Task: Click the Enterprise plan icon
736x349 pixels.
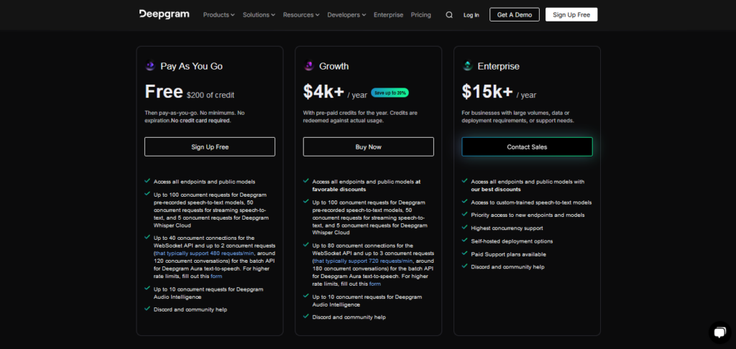Action: click(467, 66)
